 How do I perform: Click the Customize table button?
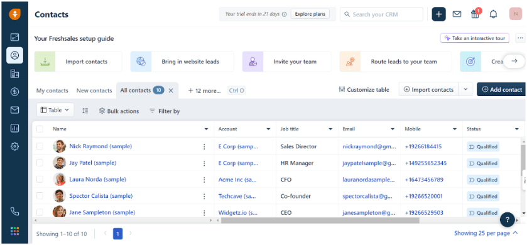[x=364, y=90]
